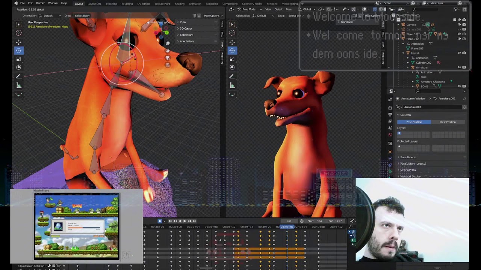
Task: Collapse the basket tree item
Action: 403,53
